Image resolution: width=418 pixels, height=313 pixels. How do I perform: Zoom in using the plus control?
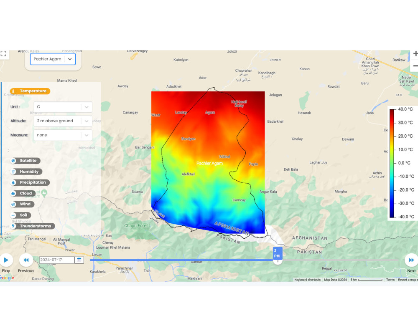[x=415, y=54]
